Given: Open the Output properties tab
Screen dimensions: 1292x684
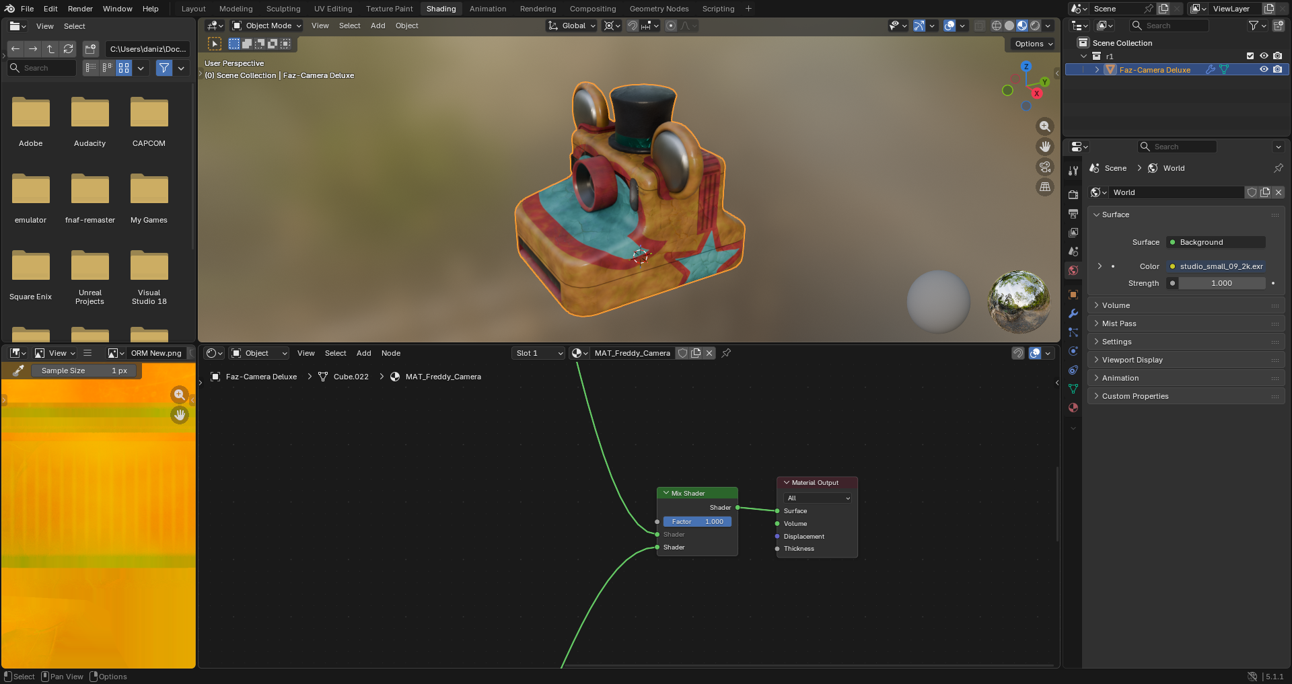Looking at the screenshot, I should (x=1073, y=213).
